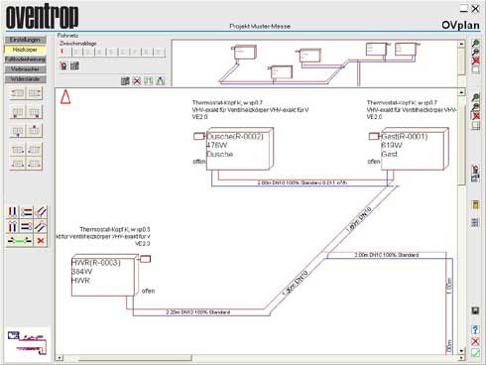This screenshot has width=486, height=365.
Task: Open the Widerstände tab
Action: pyautogui.click(x=25, y=79)
